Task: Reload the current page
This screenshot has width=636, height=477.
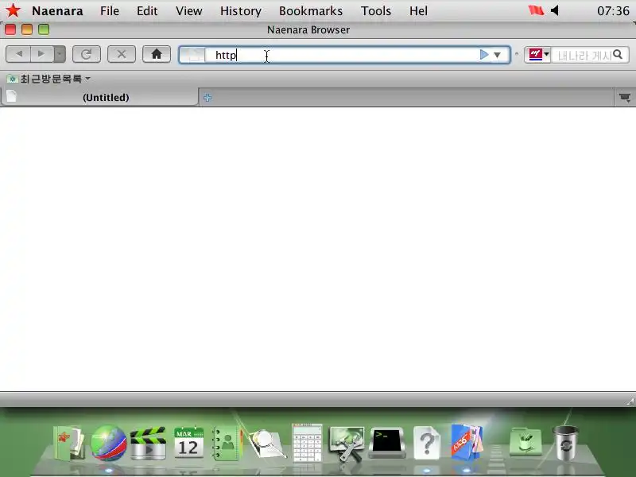Action: pos(87,54)
